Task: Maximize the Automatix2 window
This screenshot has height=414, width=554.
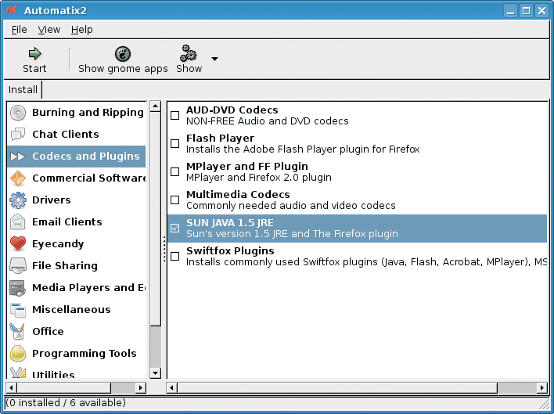Action: [x=526, y=11]
